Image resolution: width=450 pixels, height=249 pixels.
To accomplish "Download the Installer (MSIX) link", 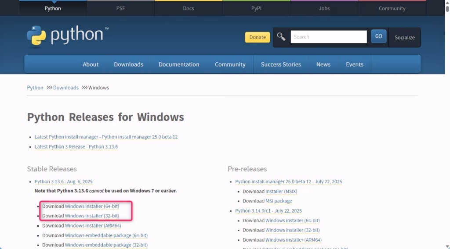I will pos(281,191).
